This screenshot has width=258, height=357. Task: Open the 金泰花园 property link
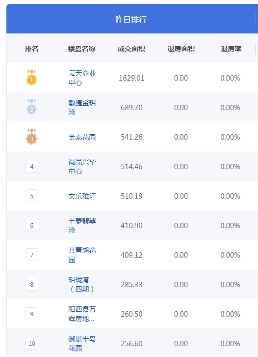(x=82, y=137)
